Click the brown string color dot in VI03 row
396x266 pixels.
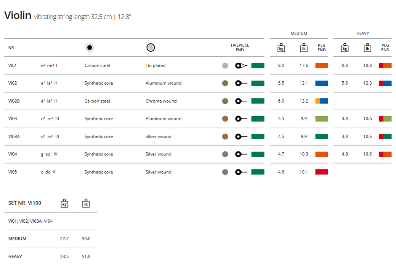(x=225, y=119)
